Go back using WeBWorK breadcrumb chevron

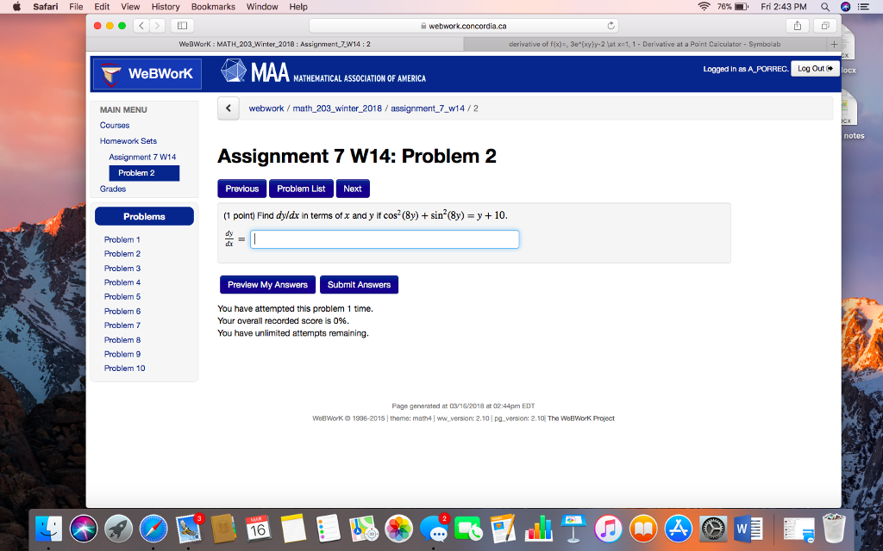[x=228, y=108]
